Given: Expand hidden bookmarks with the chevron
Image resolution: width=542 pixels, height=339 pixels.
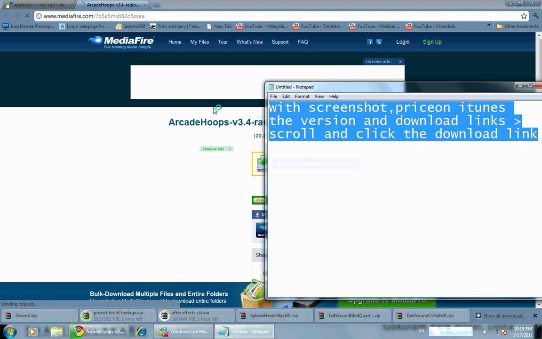Looking at the screenshot, I should pyautogui.click(x=489, y=25).
